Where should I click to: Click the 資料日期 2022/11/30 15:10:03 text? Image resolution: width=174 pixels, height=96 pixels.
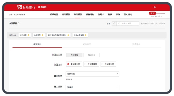153,24
